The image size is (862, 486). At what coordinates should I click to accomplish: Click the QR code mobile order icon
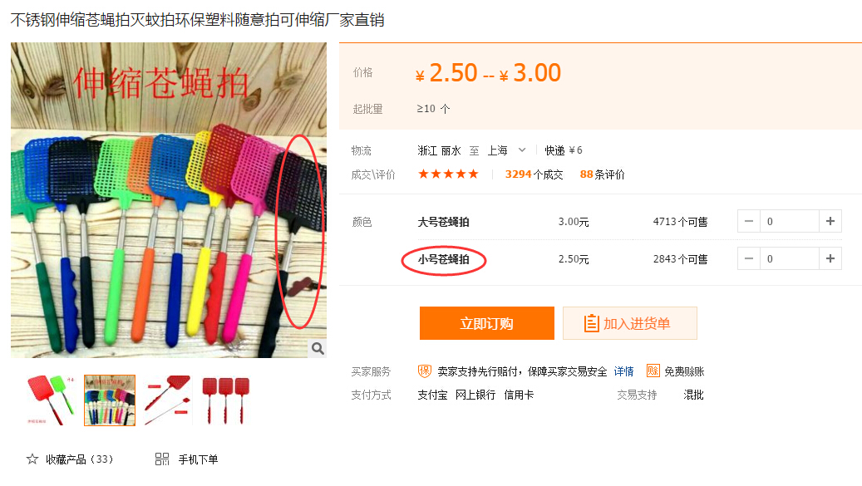pyautogui.click(x=161, y=459)
